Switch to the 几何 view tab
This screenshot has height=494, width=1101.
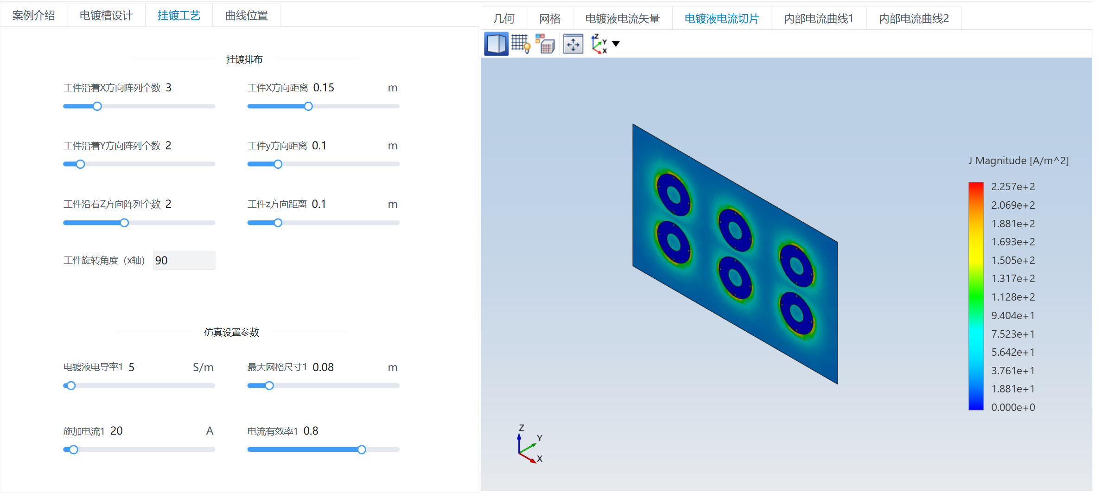(x=504, y=19)
